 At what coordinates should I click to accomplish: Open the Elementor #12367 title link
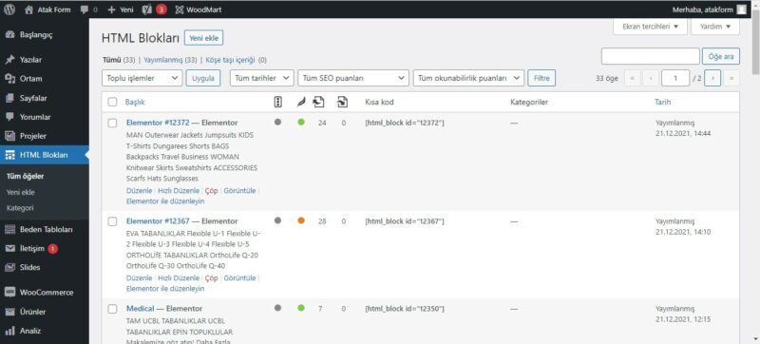point(158,221)
